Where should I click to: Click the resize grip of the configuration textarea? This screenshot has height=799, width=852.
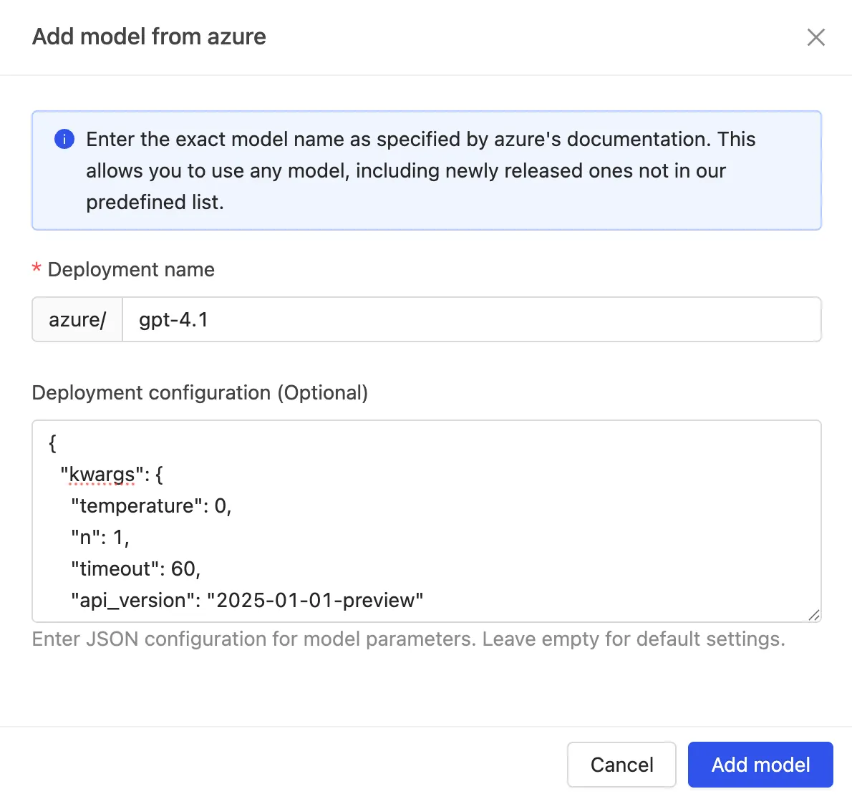point(813,614)
